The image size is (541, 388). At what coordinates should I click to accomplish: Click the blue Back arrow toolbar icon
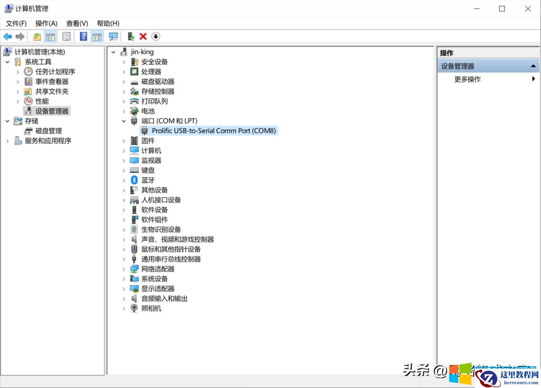click(x=8, y=36)
